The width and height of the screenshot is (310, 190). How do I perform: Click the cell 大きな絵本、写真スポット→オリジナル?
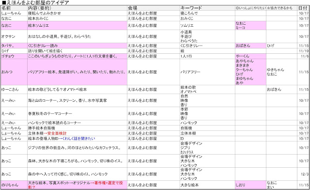[77, 185]
